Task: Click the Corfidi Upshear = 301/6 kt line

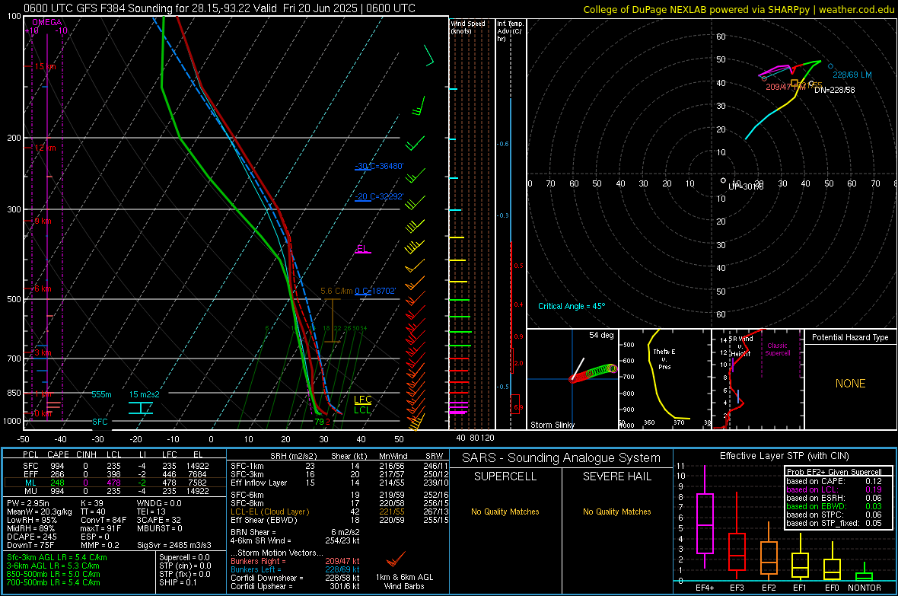Action: click(295, 585)
